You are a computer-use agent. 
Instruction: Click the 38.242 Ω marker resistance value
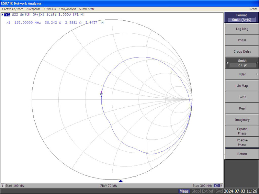pyautogui.click(x=53, y=23)
